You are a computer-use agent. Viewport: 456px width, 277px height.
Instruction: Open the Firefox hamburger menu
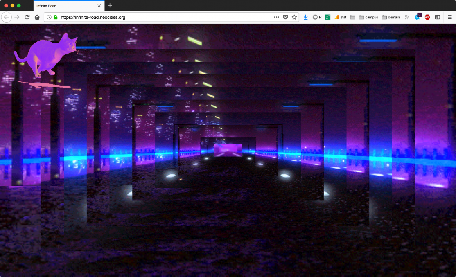[x=449, y=17]
